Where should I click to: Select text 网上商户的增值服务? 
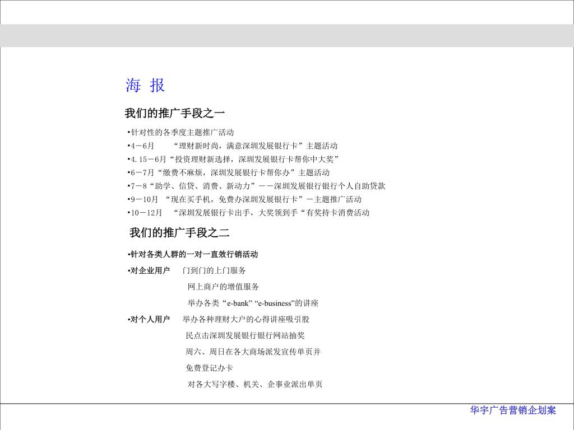pos(223,287)
